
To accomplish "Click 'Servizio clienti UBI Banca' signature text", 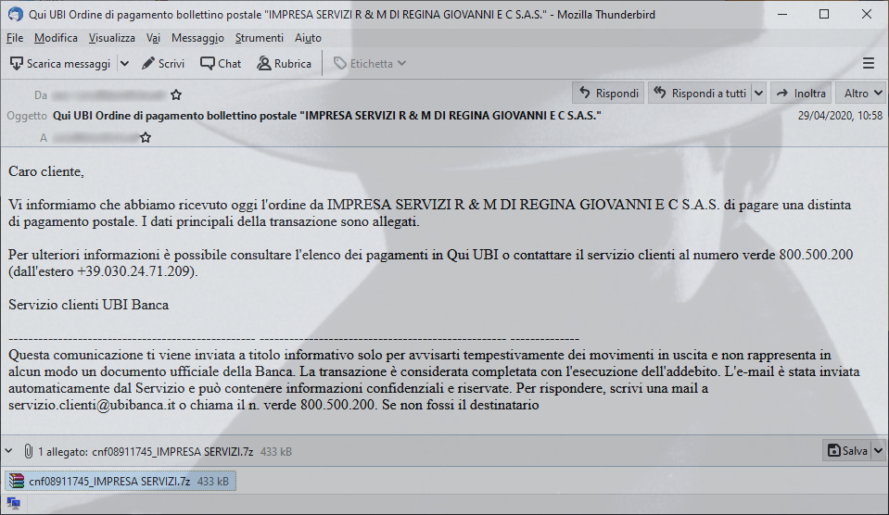I will pyautogui.click(x=88, y=305).
